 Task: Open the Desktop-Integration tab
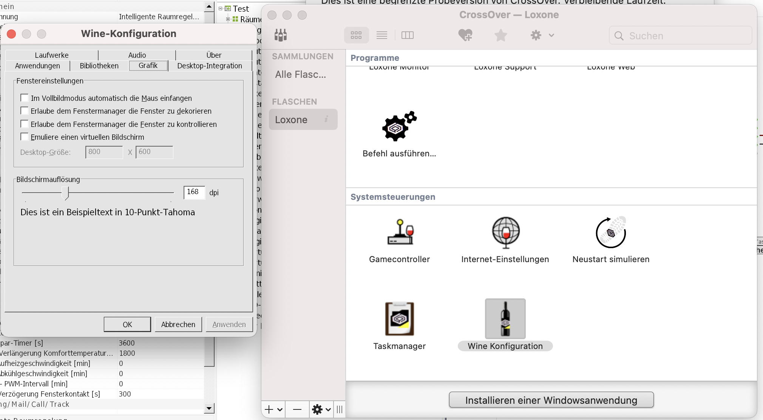[210, 66]
